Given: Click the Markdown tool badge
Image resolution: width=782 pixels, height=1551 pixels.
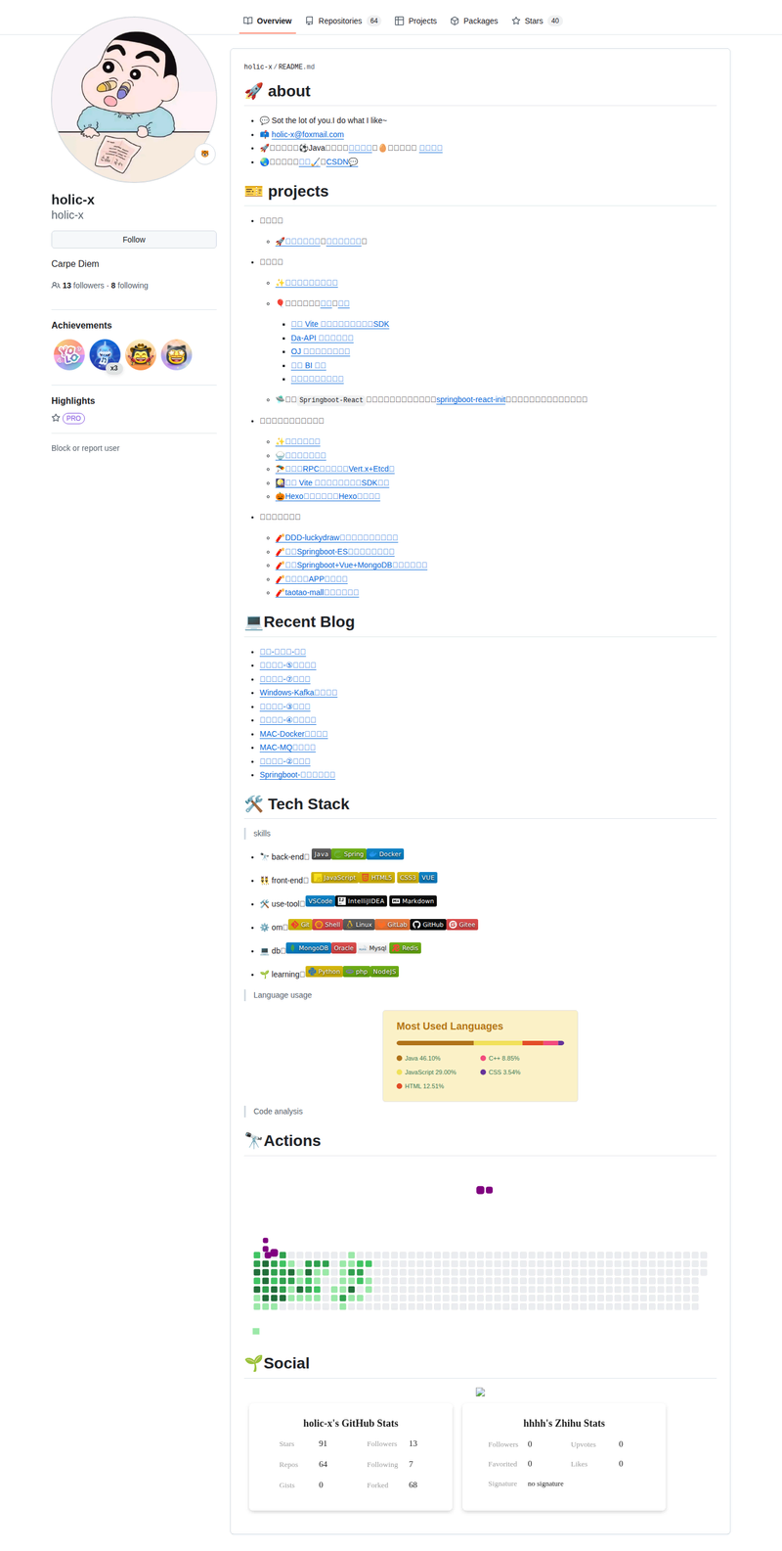Looking at the screenshot, I should coord(413,901).
